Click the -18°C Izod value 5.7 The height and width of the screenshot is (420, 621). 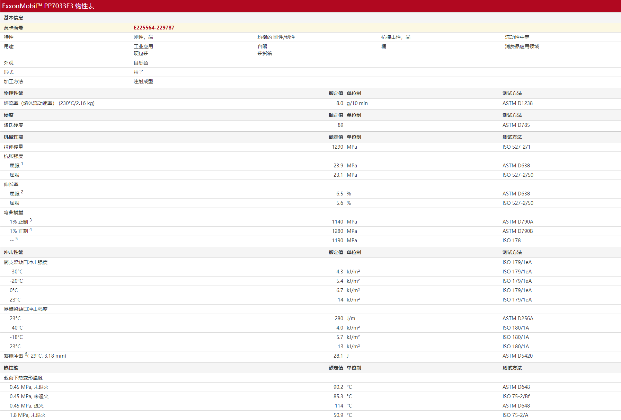click(340, 337)
